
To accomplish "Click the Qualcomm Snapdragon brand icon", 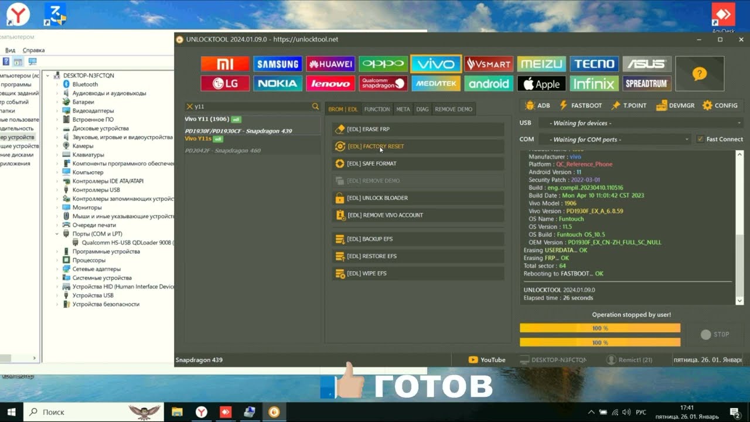I will pos(383,83).
